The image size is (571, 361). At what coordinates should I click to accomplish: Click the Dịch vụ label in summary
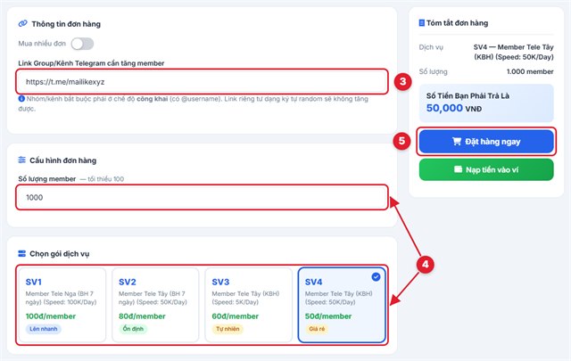click(431, 47)
